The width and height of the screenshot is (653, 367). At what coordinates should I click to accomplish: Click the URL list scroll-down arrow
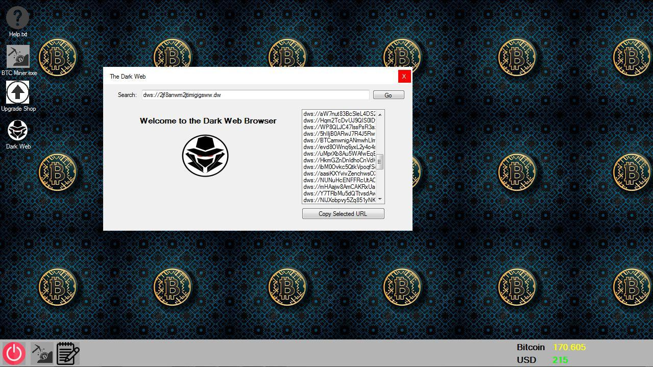pyautogui.click(x=380, y=200)
